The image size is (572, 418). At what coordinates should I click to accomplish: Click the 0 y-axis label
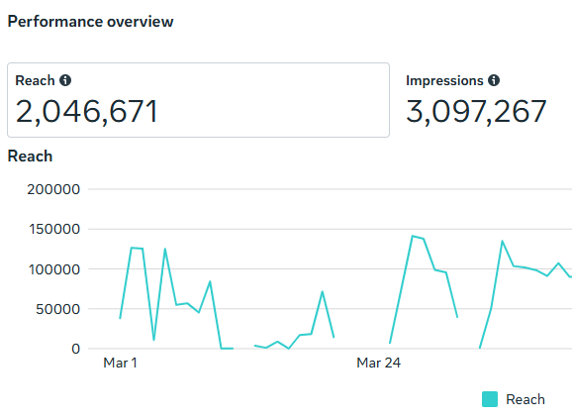(x=75, y=349)
